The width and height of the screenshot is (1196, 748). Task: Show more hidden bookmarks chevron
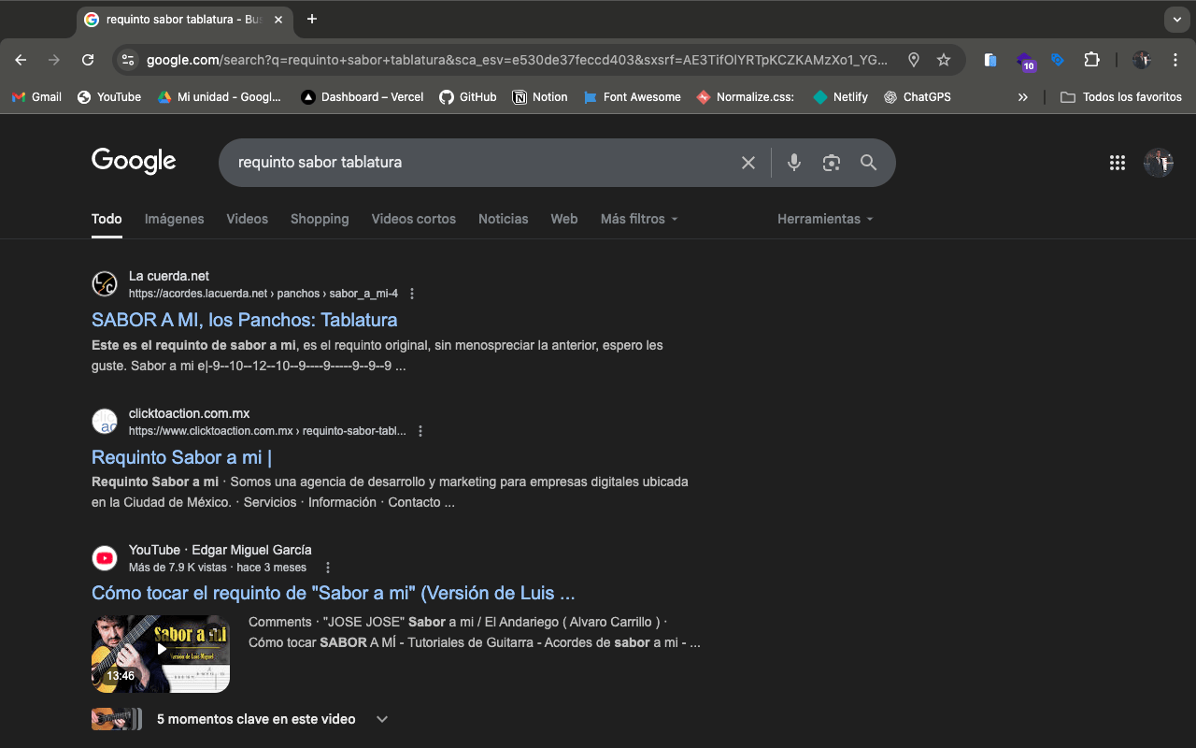pyautogui.click(x=1023, y=97)
